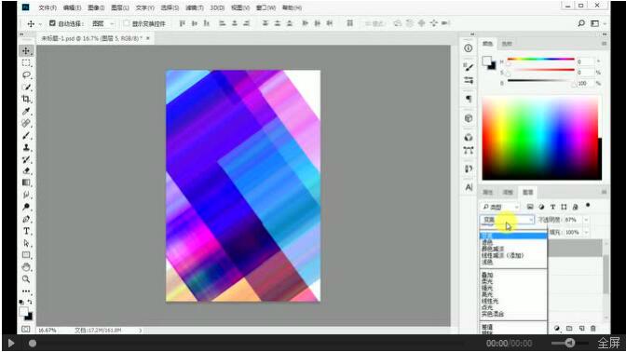Click the search magnifier in options bar
The image size is (626, 352).
click(581, 23)
